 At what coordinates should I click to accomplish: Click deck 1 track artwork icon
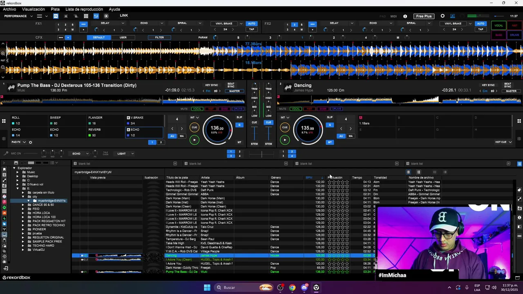point(11,87)
